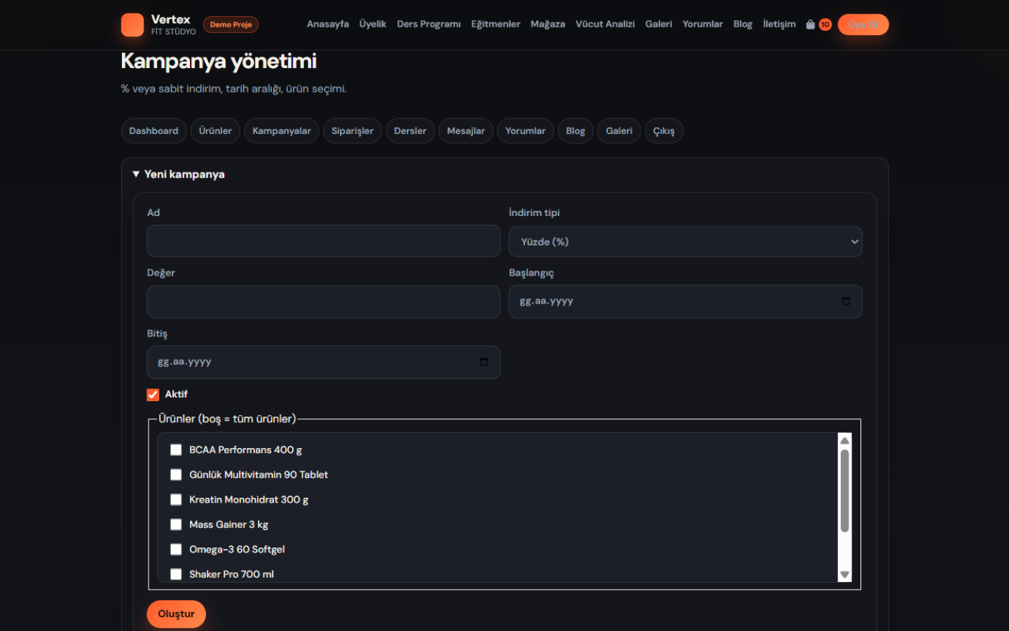Switch to Mesajlar admin tab

click(466, 131)
